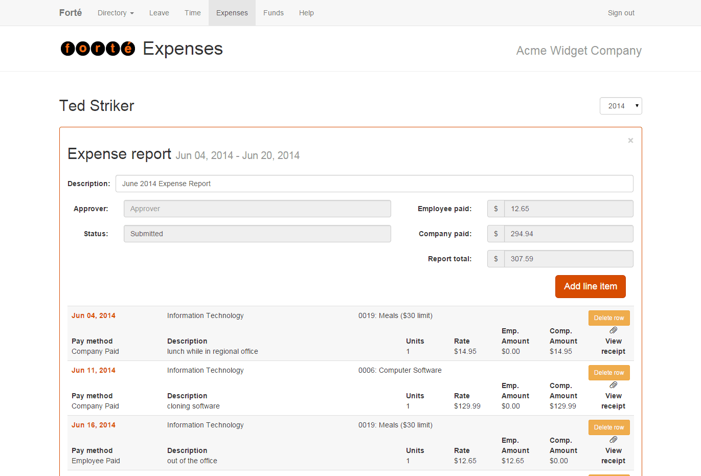Open receipt paperclip for out of the office row
Screen dimensions: 701x476
point(613,440)
